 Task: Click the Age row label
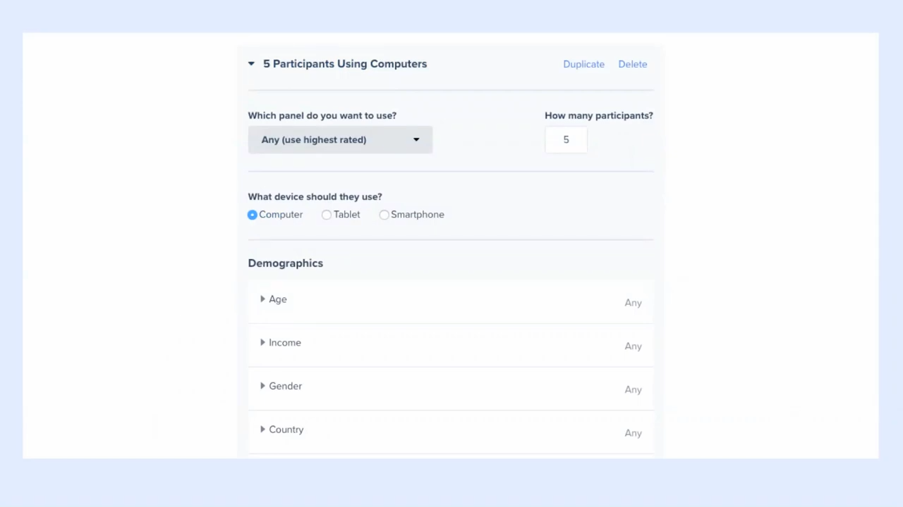coord(278,299)
